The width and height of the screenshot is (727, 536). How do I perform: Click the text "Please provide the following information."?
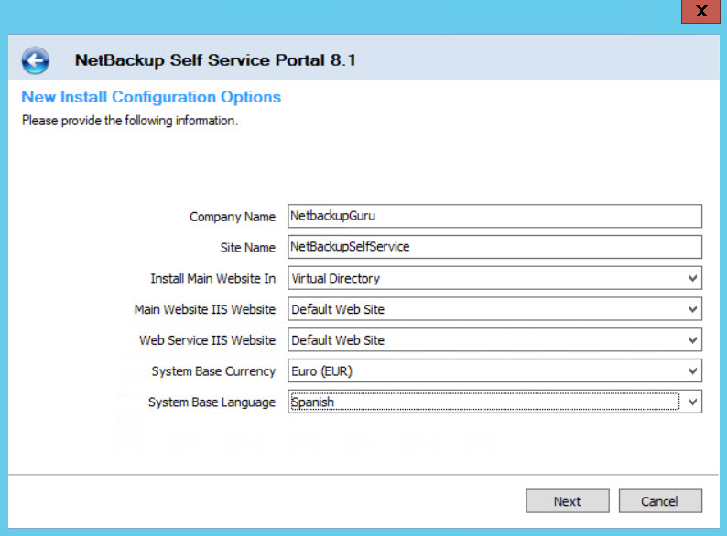(130, 121)
